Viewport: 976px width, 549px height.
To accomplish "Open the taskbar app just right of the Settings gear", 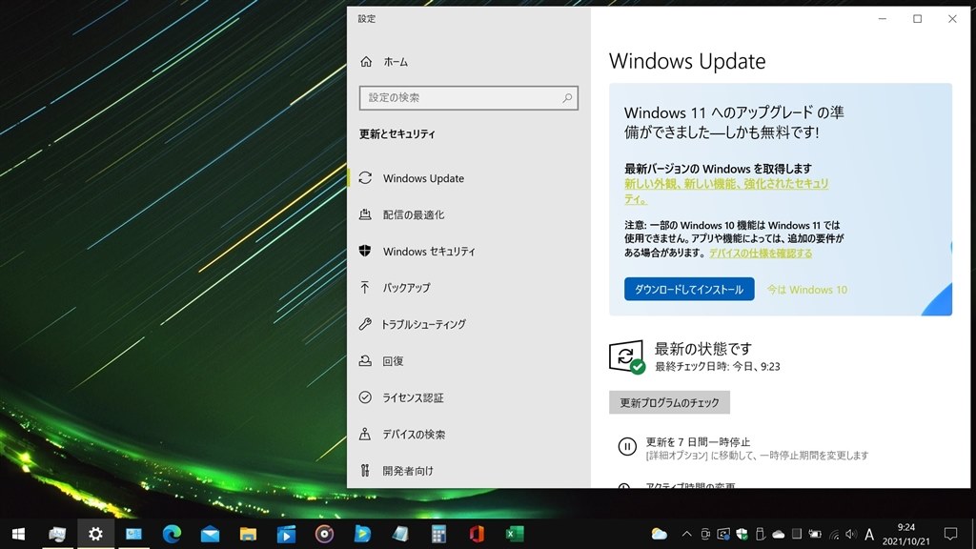I will pyautogui.click(x=133, y=534).
